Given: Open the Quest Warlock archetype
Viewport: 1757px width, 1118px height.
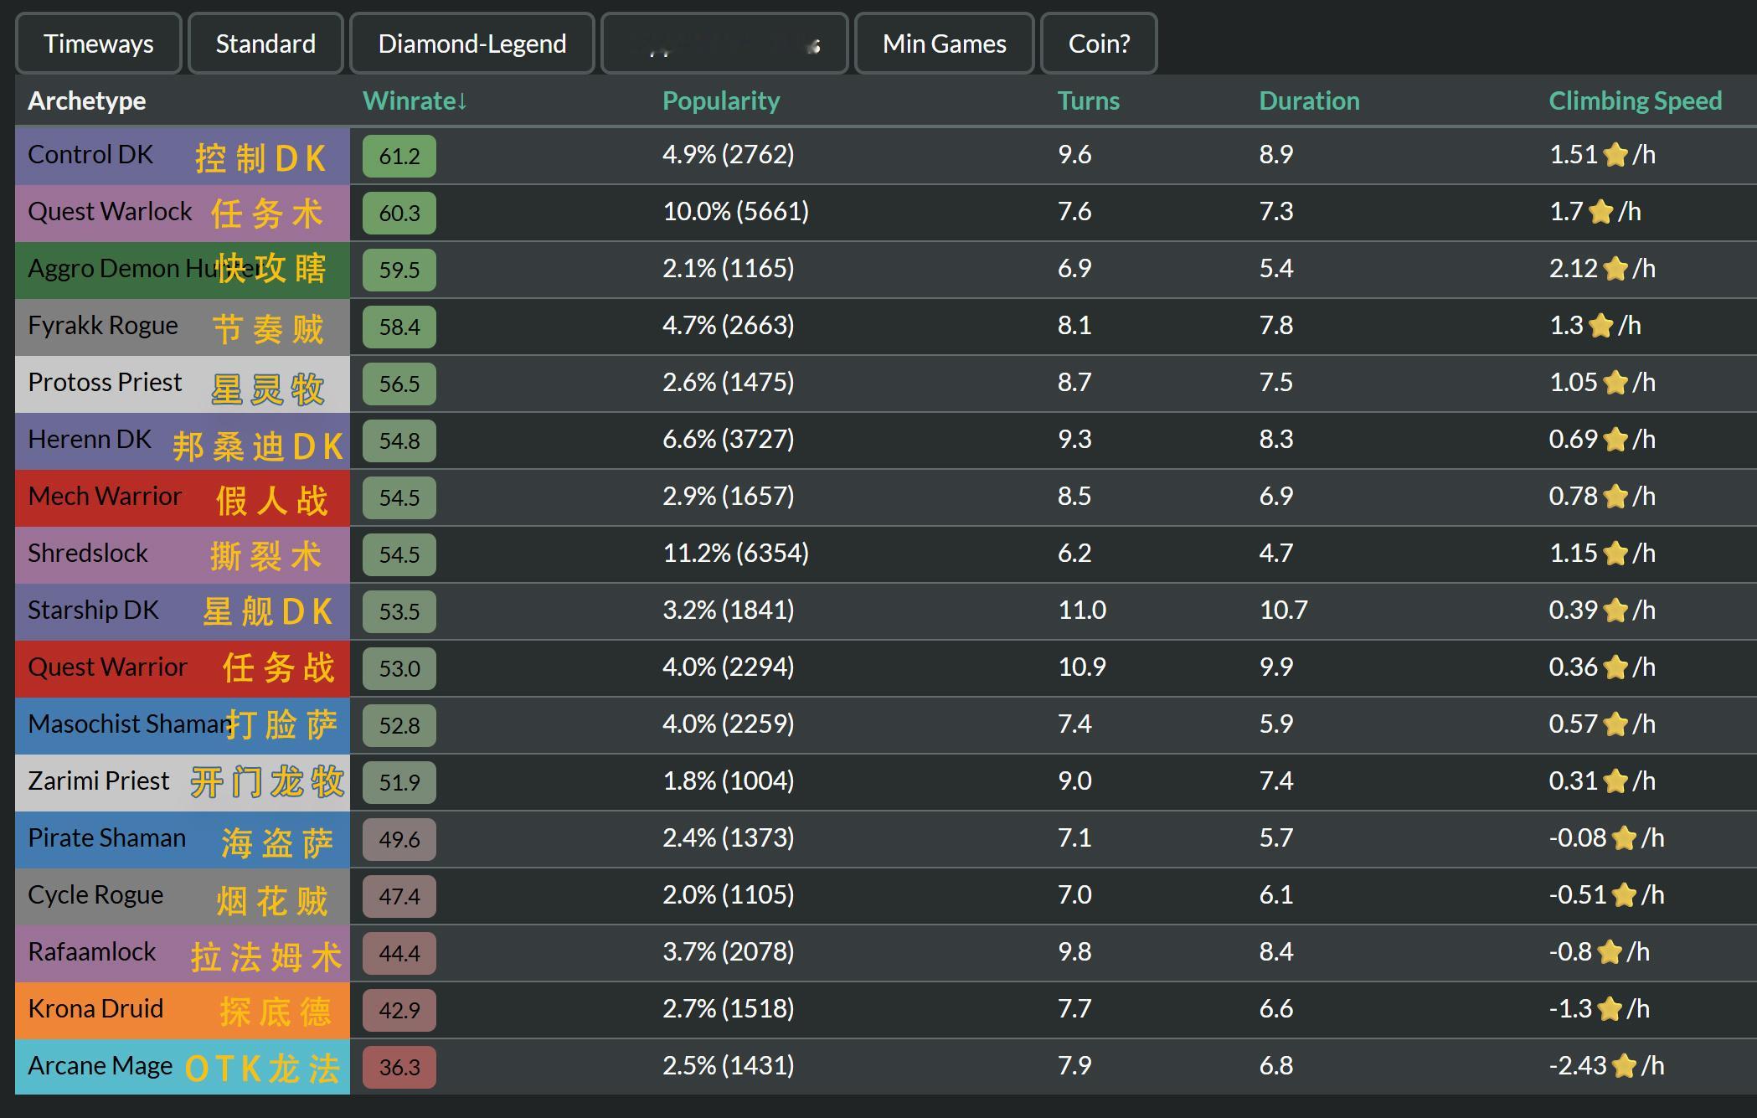Looking at the screenshot, I should (110, 212).
